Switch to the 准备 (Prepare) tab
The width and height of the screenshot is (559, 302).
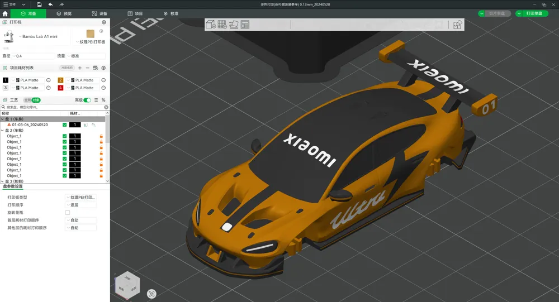(28, 13)
